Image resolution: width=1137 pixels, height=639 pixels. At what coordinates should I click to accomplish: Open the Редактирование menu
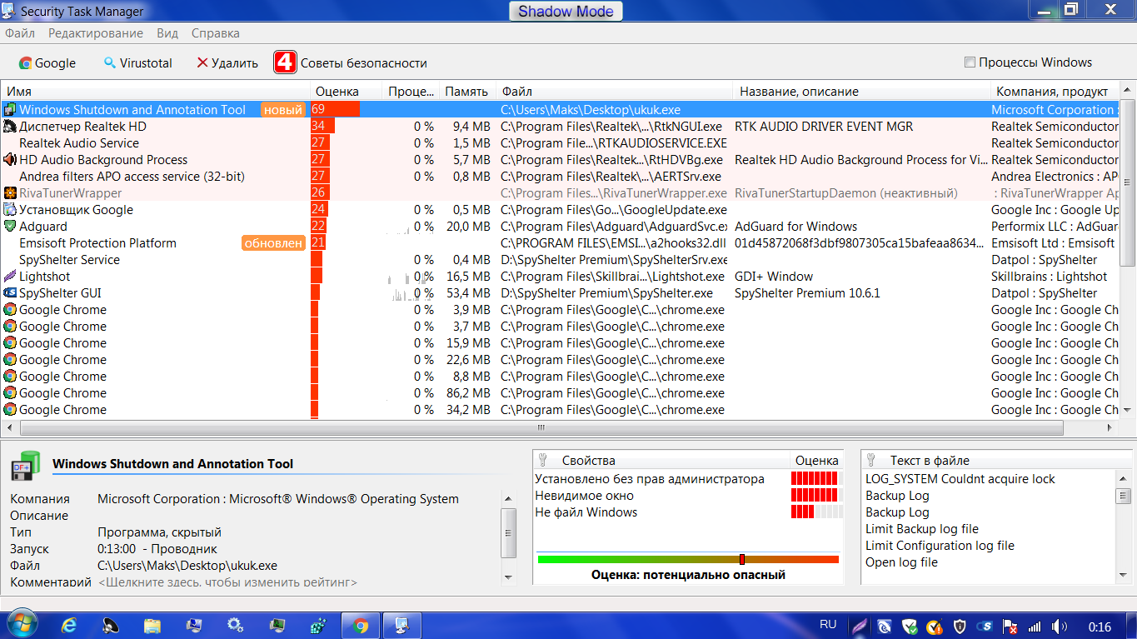[x=96, y=33]
